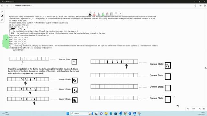Close the inking pen toolbar
Image resolution: width=207 pixels, height=116 pixels.
120,13
